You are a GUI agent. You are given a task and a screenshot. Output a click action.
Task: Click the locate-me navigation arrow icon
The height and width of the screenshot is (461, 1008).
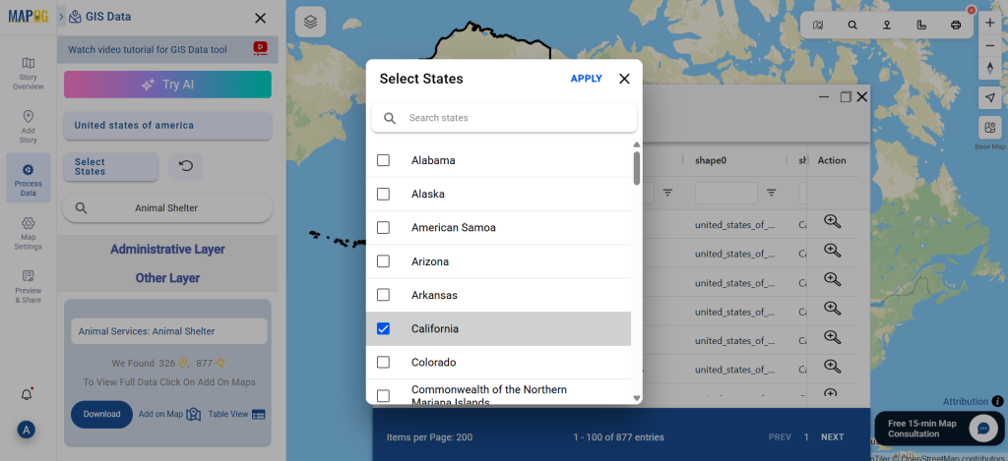pos(990,97)
